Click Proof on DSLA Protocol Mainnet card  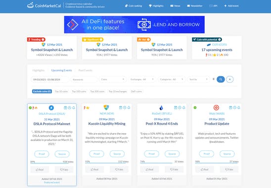pos(42,154)
